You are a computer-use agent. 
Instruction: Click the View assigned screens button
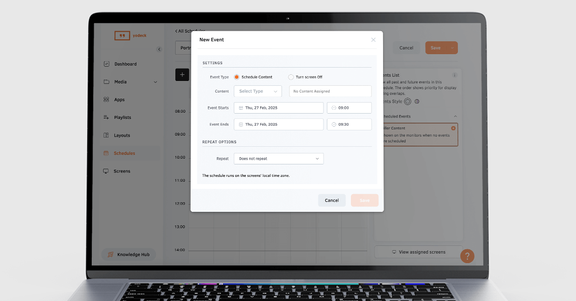[x=419, y=252]
